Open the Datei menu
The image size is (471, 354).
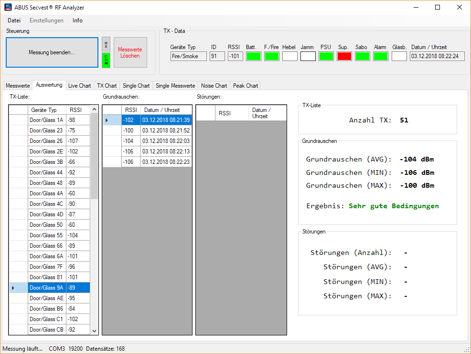(14, 20)
